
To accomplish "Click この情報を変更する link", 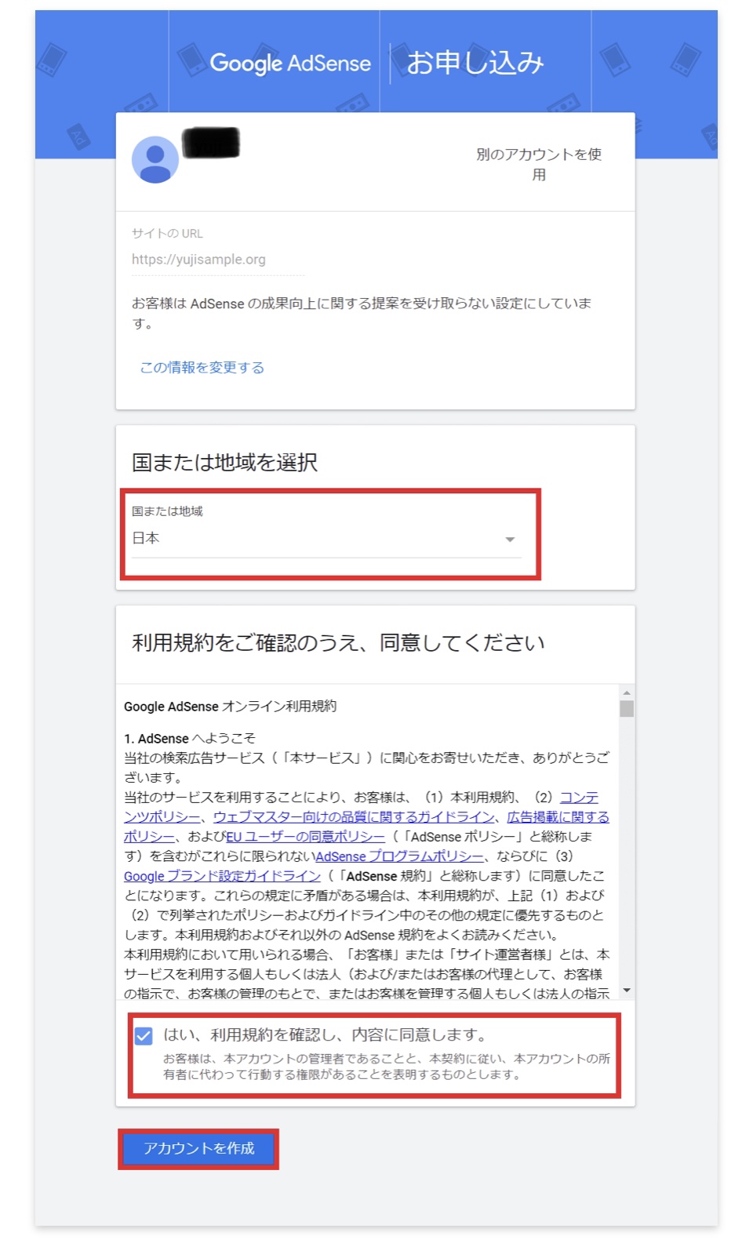I will pos(202,367).
